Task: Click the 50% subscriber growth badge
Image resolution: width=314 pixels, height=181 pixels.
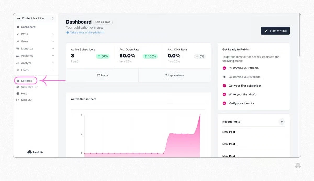Action: click(x=103, y=56)
